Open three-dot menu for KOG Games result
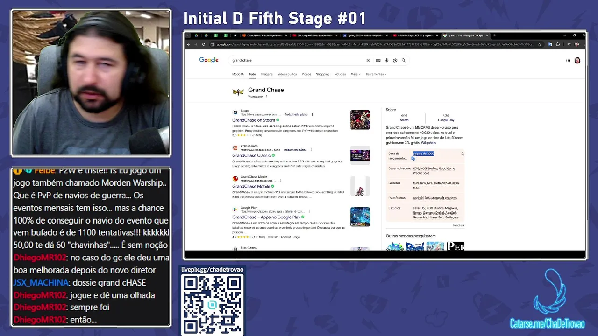This screenshot has height=336, width=598. point(312,150)
